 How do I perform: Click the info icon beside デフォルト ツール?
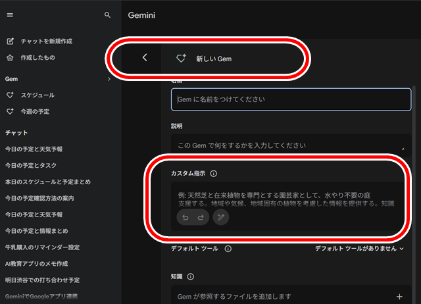click(228, 249)
